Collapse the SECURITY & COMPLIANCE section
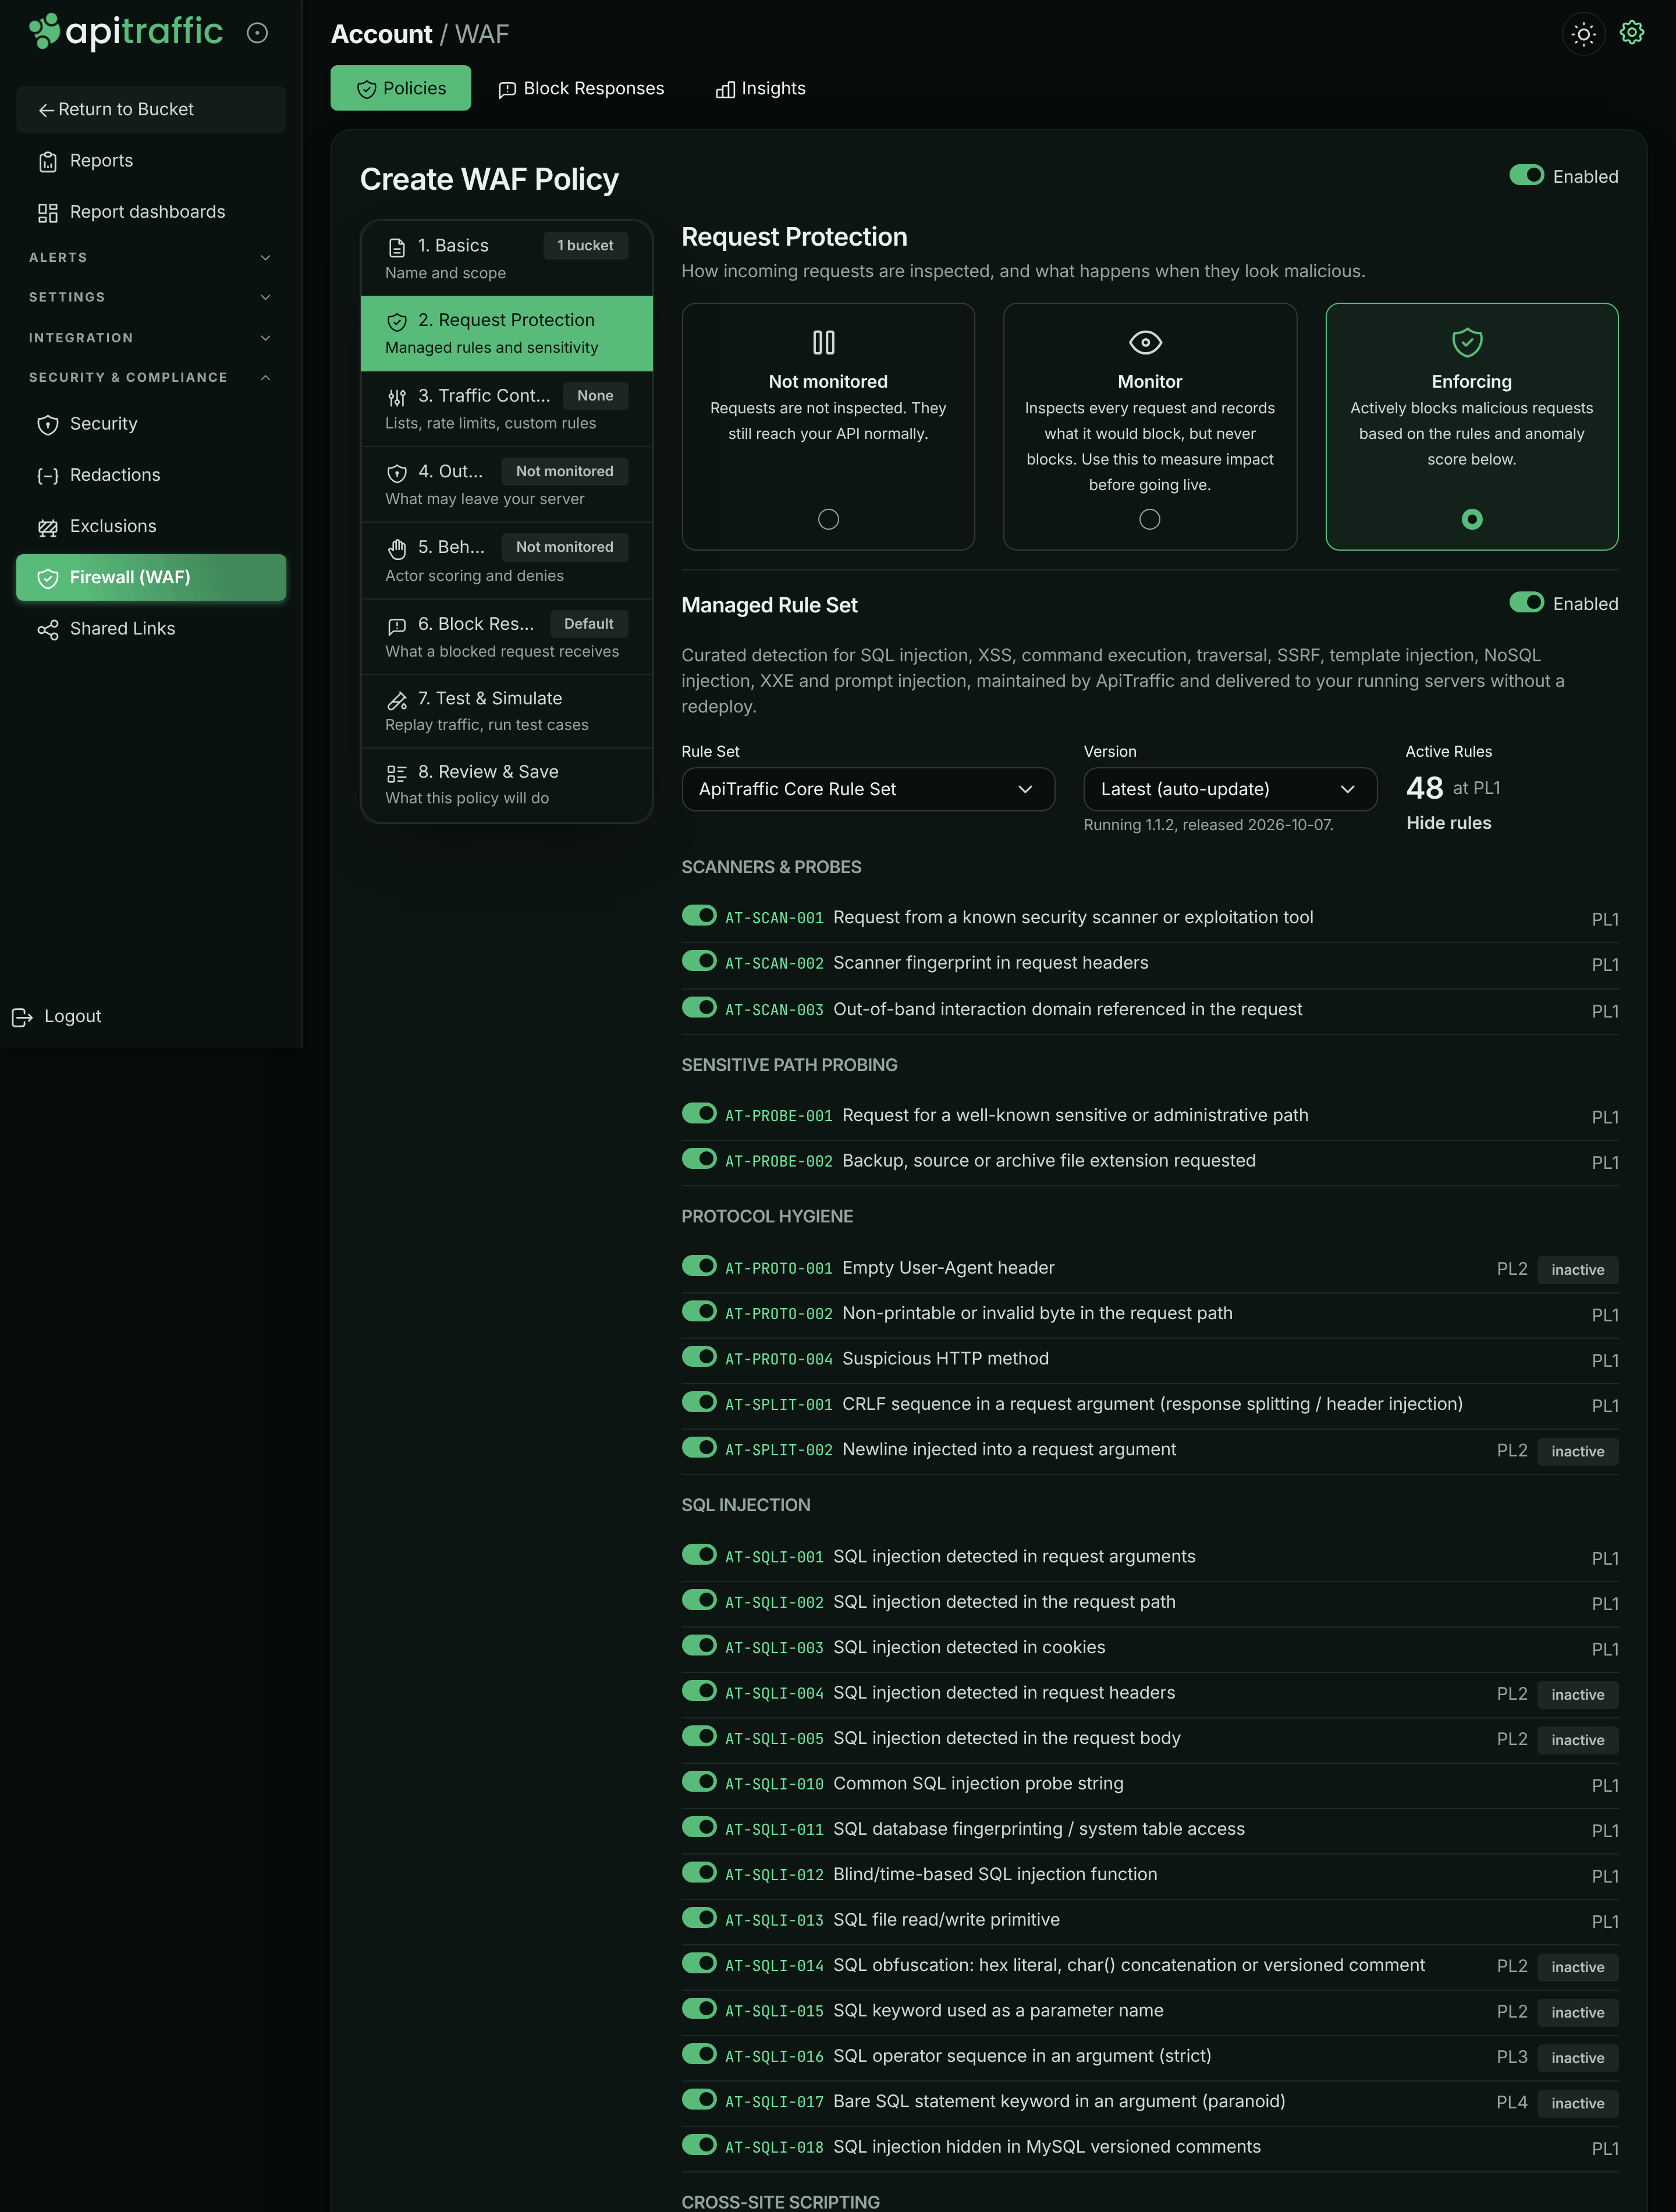Screen dimensions: 1676x2212 tap(150, 377)
